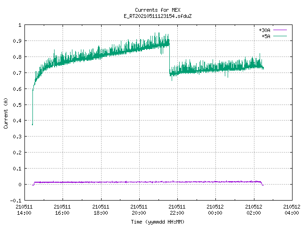Viewport: 301px width, 226px height.
Task: Click the green trace's sharp drop near 21:30
Action: tap(169, 58)
